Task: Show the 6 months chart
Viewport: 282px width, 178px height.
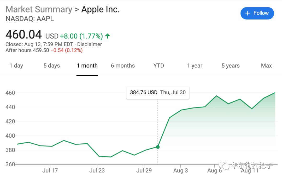Action: tap(123, 66)
